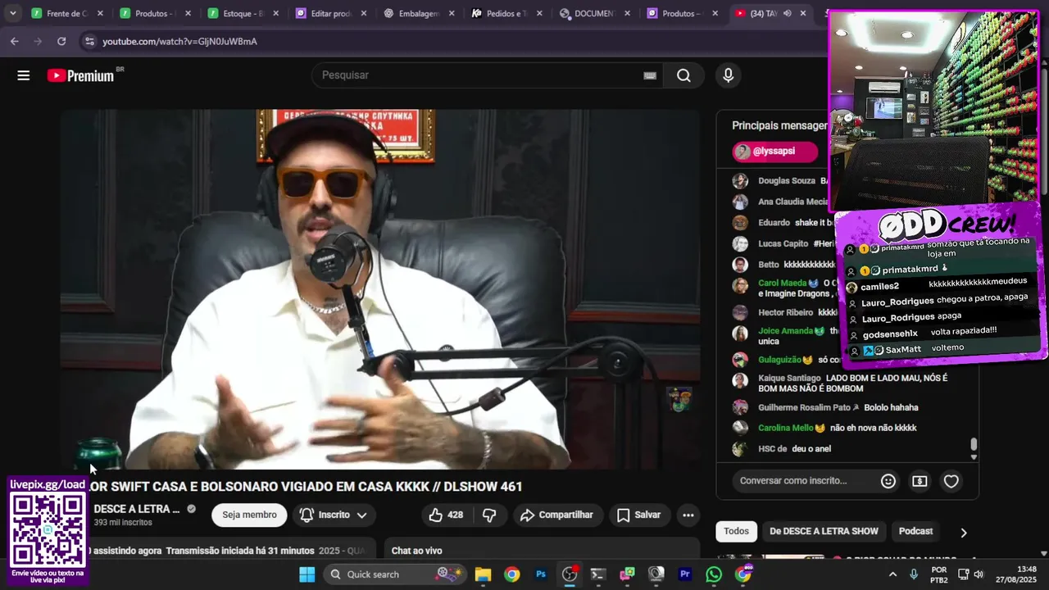1049x590 pixels.
Task: Click the magnifier search button
Action: (x=683, y=75)
